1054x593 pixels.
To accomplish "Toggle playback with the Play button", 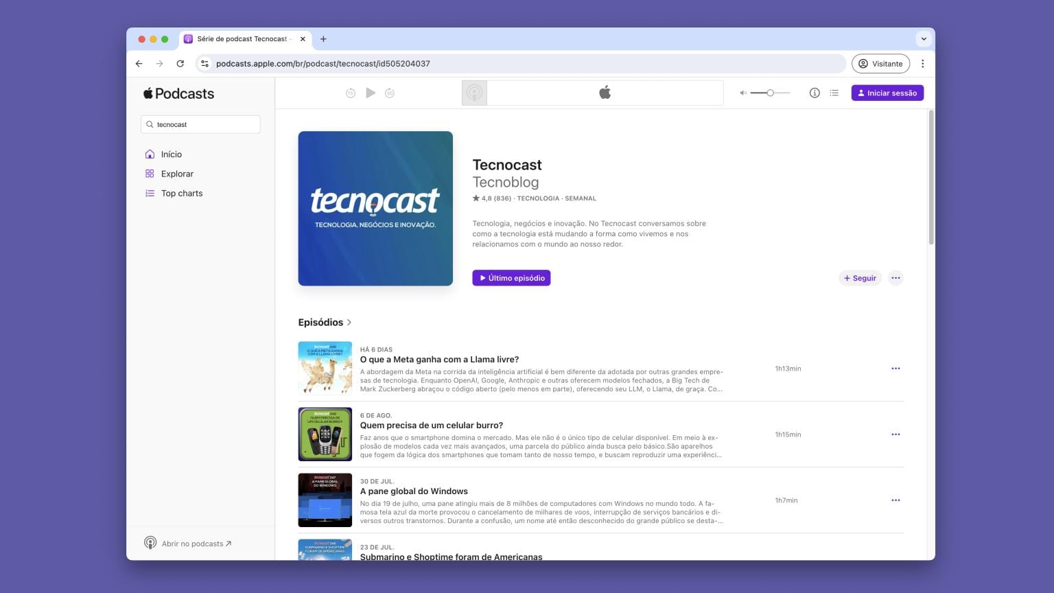I will click(x=371, y=93).
